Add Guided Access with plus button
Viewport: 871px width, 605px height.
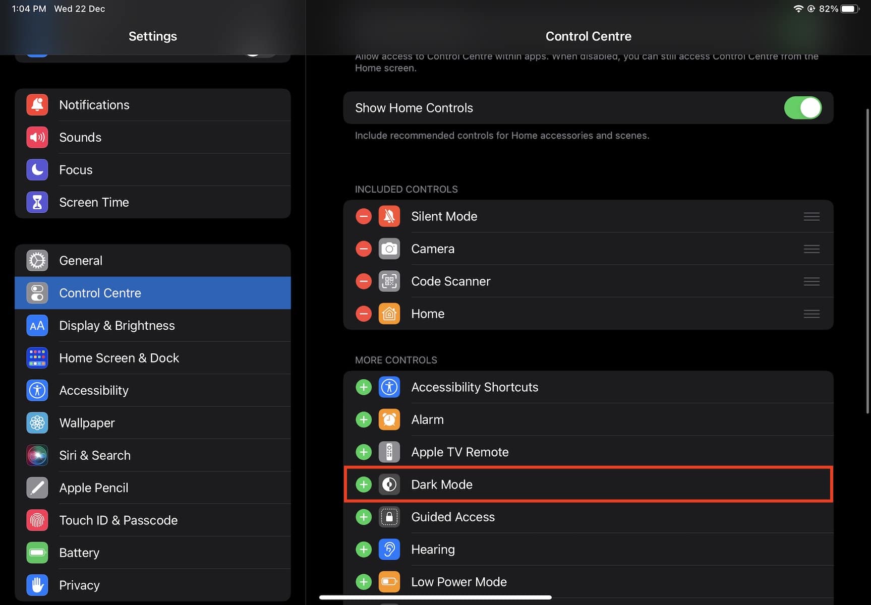(363, 517)
